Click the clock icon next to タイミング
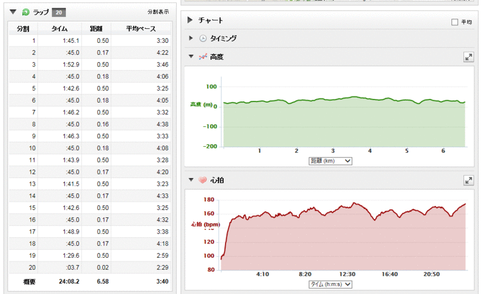The width and height of the screenshot is (484, 294). point(203,39)
